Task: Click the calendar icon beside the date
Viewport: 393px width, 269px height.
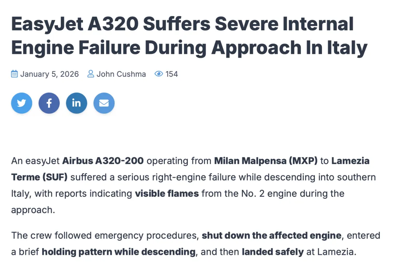Action: click(x=15, y=74)
